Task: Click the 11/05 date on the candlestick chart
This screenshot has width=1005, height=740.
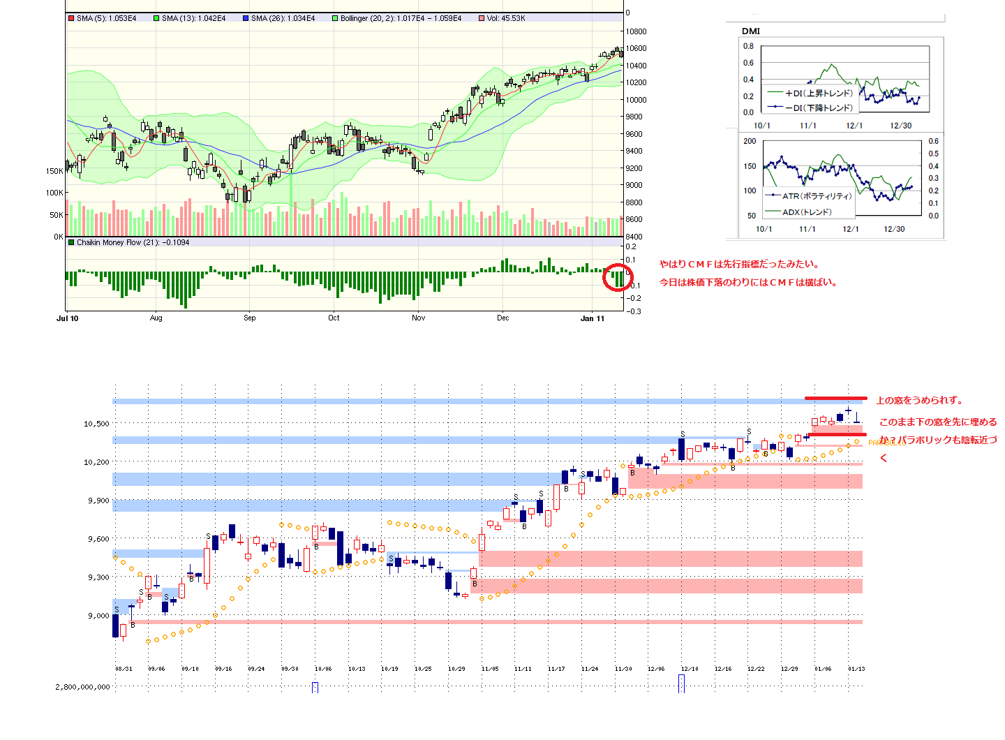Action: [x=489, y=669]
